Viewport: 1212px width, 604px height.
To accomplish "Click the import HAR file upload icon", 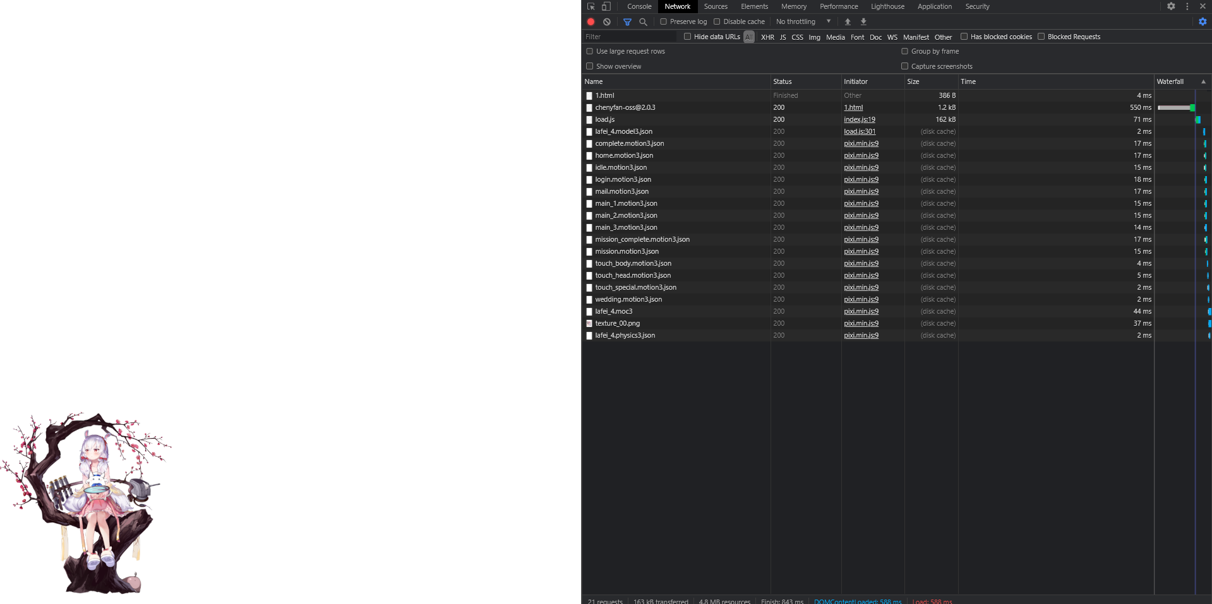I will point(848,21).
